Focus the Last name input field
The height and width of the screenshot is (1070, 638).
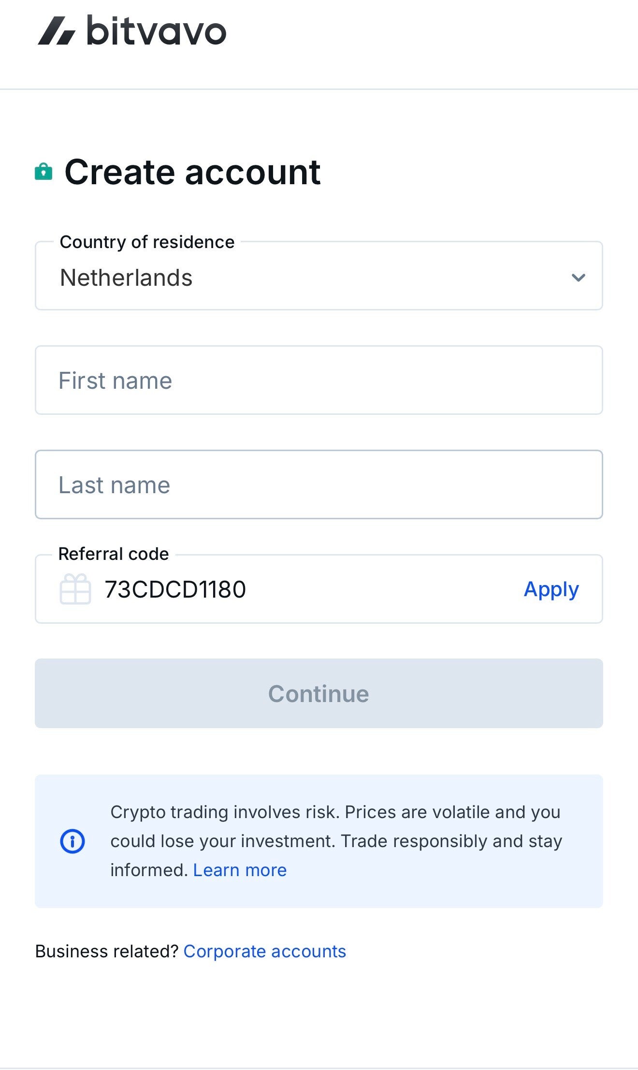[x=319, y=485]
